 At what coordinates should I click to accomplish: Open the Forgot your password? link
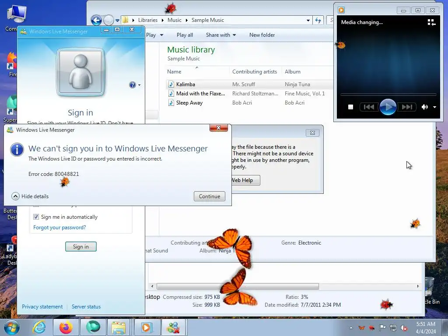59,227
